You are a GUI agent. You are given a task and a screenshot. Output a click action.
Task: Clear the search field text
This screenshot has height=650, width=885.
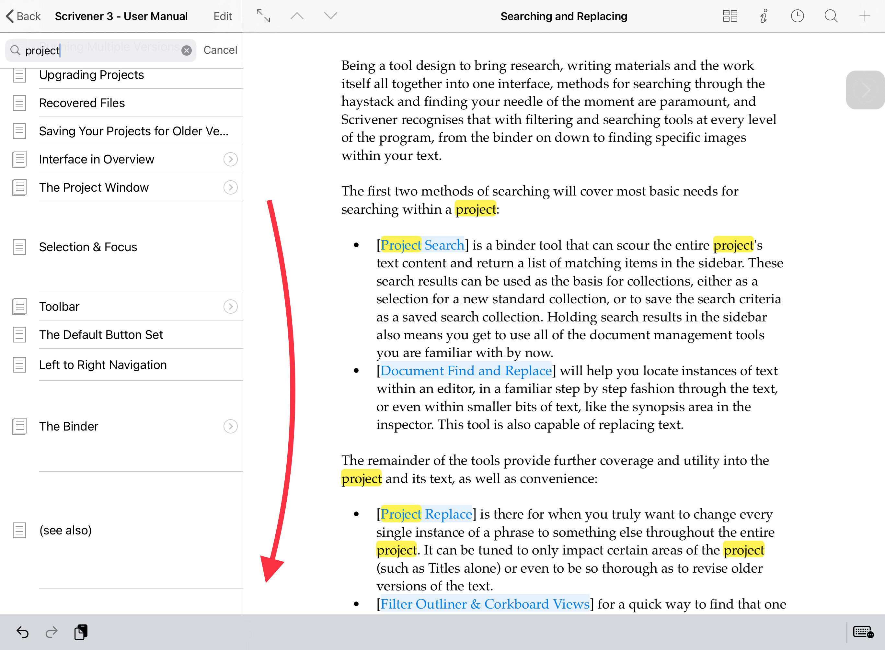click(187, 50)
